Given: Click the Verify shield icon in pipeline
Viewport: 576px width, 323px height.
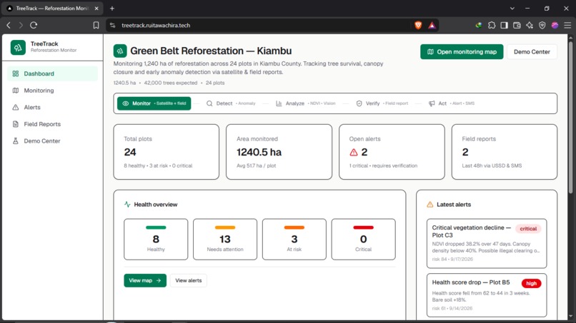Looking at the screenshot, I should 359,103.
